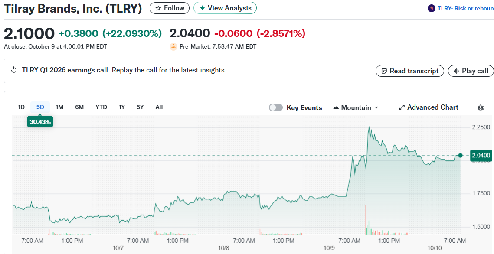494x254 pixels.
Task: Click the 2.0400 current price marker
Action: [481, 155]
